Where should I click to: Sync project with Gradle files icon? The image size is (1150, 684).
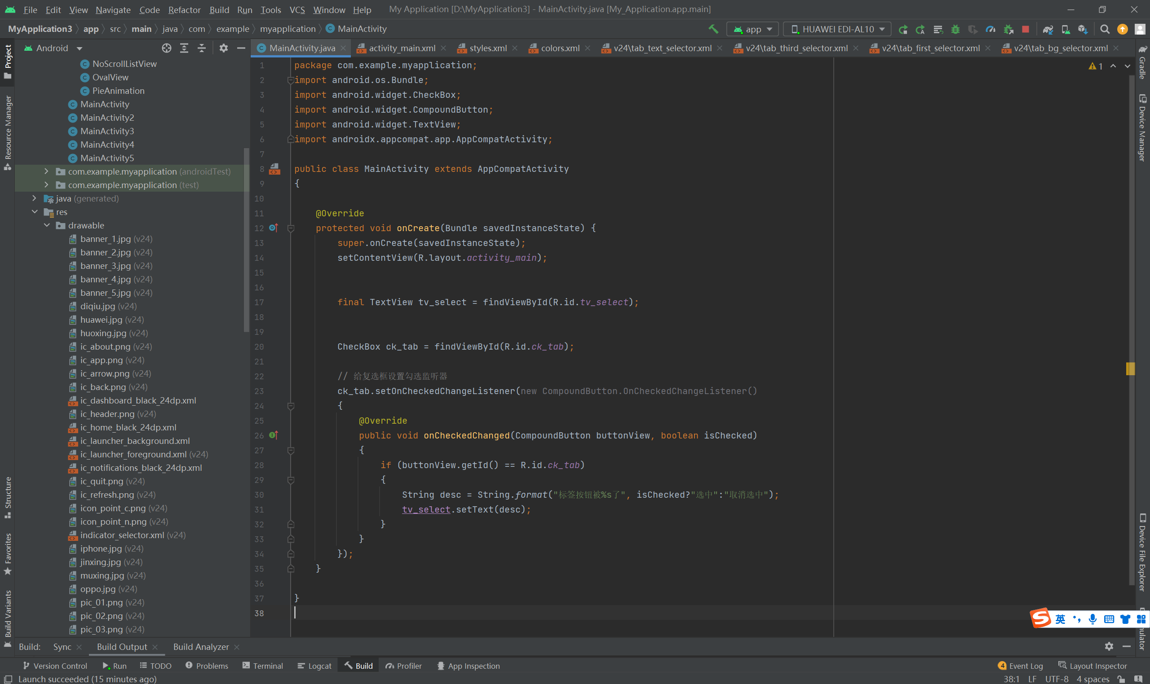1048,29
